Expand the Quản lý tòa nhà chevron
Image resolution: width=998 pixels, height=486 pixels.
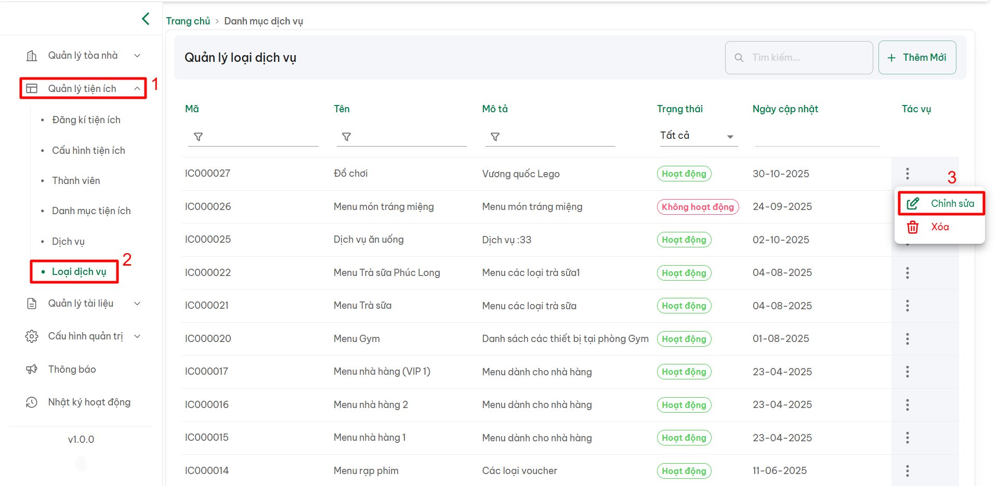pyautogui.click(x=137, y=56)
